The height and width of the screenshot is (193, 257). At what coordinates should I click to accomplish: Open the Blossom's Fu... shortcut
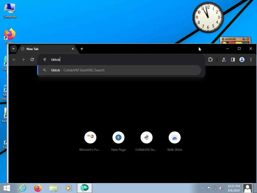[x=90, y=141]
